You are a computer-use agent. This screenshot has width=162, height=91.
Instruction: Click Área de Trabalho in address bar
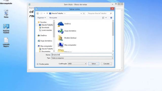coord(57,13)
